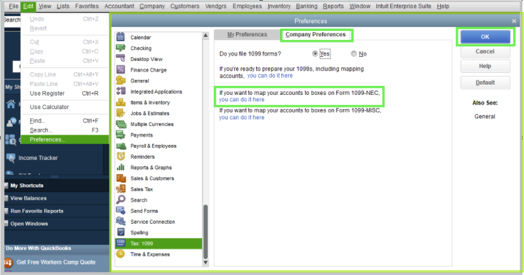
Task: Open 1099-MISC mapping link
Action: tap(241, 117)
